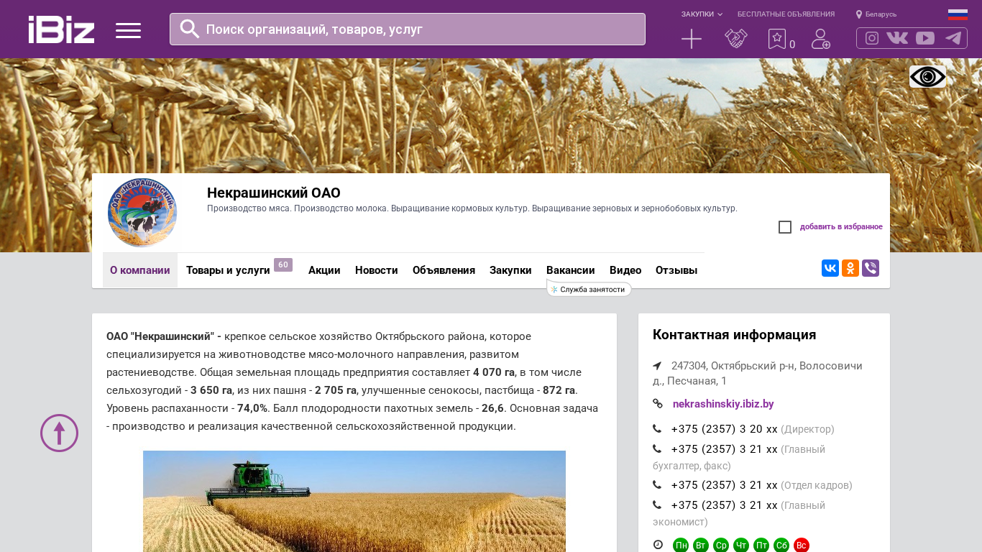Image resolution: width=982 pixels, height=552 pixels.
Task: Click the Контактная информация heading
Action: (x=734, y=335)
